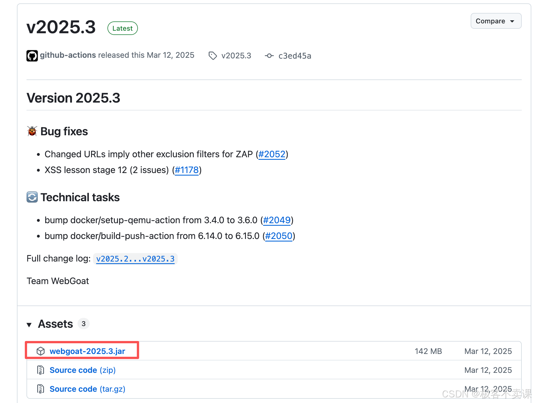Click the archive icon for Source code (tar.gz)
533x403 pixels.
tap(41, 389)
